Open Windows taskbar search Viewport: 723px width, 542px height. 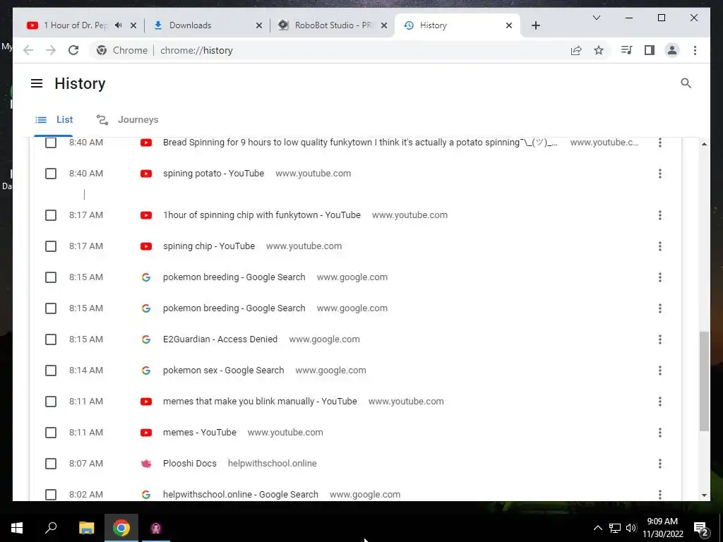click(x=51, y=528)
